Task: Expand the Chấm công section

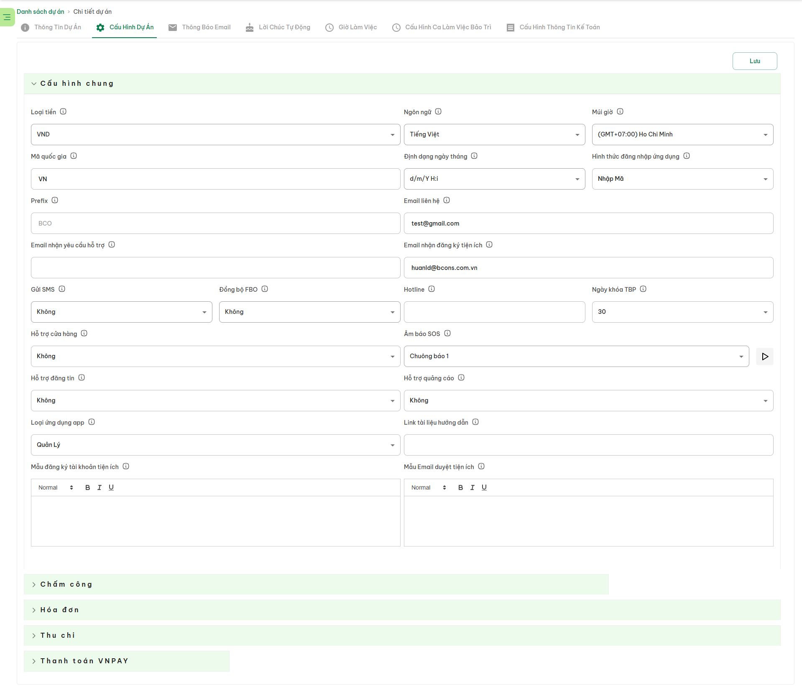Action: [66, 584]
